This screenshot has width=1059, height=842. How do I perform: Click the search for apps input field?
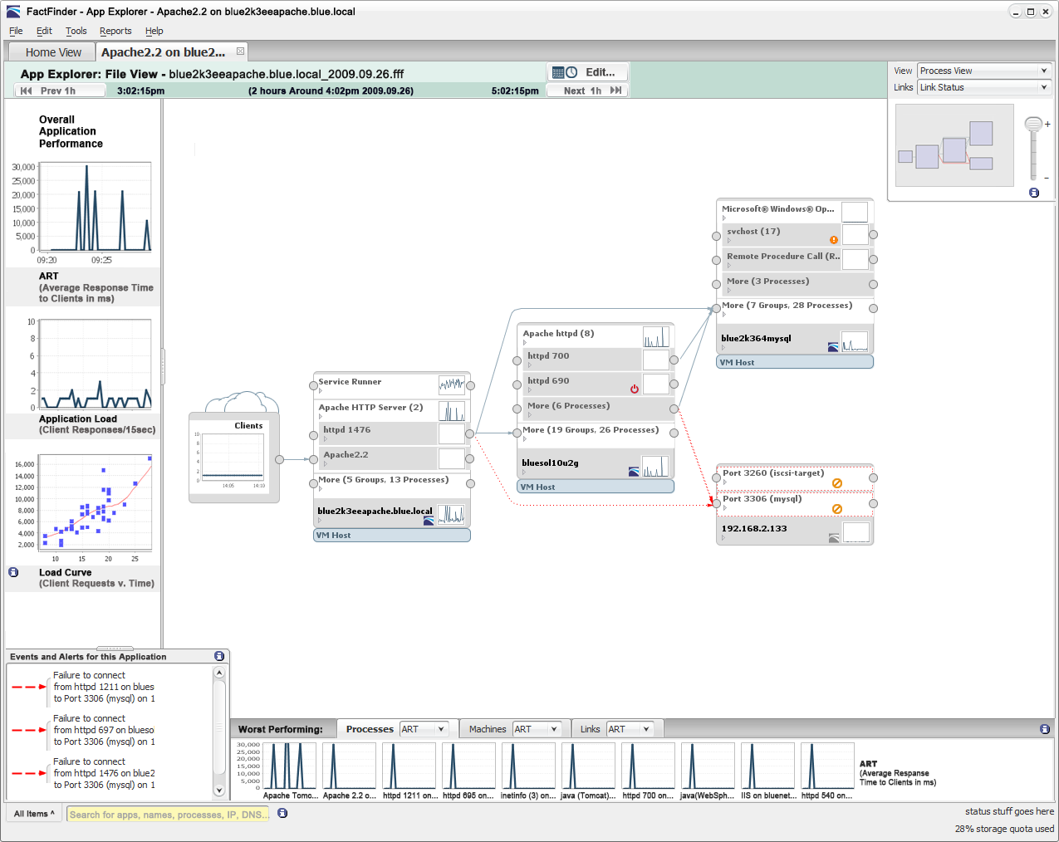pyautogui.click(x=169, y=815)
